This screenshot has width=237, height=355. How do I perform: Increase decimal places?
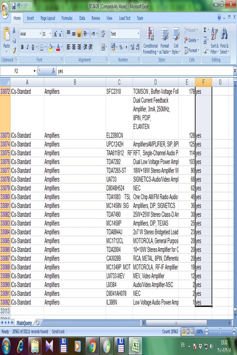pos(132,47)
